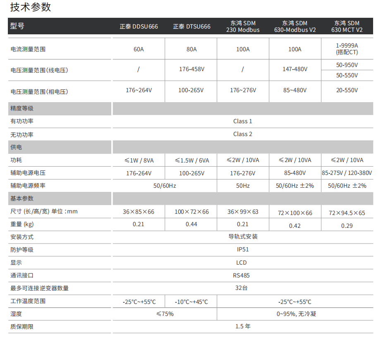This screenshot has height=349, width=388.
Task: Select the 0.44 weight value
Action: (191, 224)
